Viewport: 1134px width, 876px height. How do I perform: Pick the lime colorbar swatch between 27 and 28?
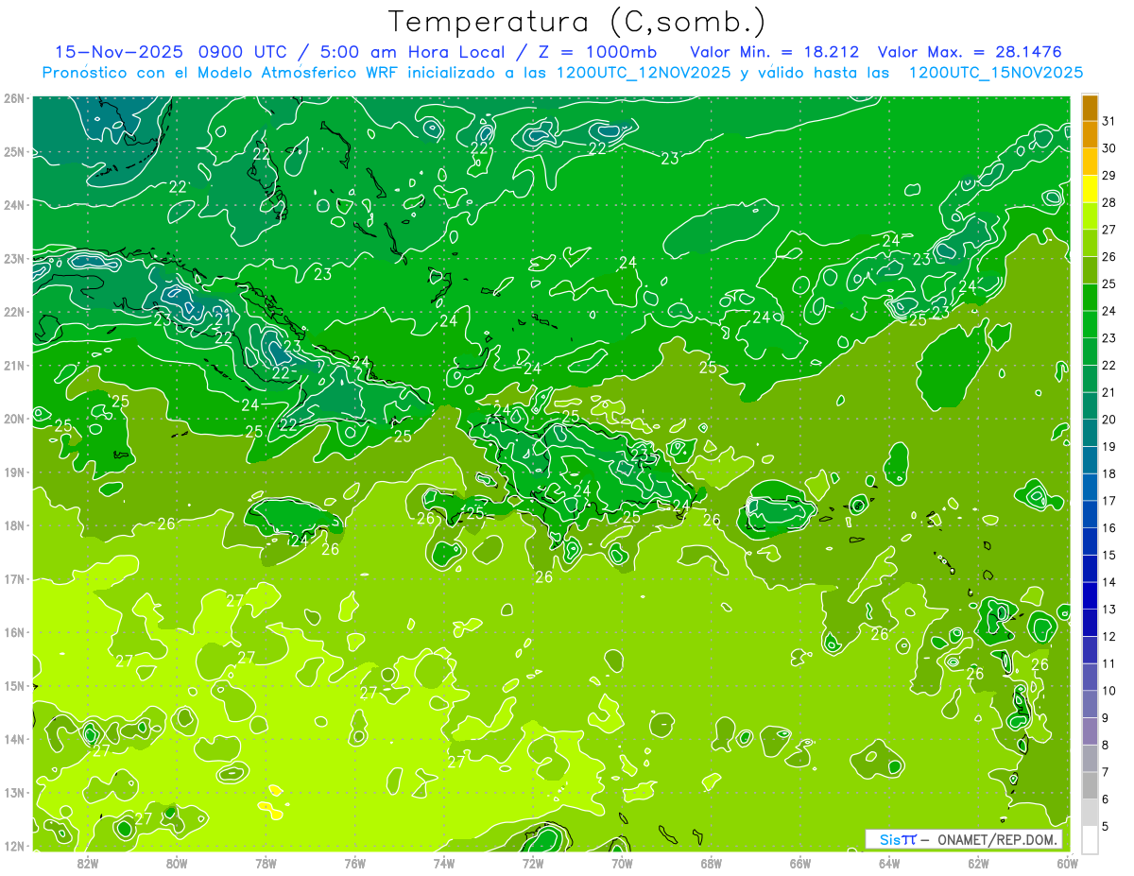click(x=1091, y=215)
